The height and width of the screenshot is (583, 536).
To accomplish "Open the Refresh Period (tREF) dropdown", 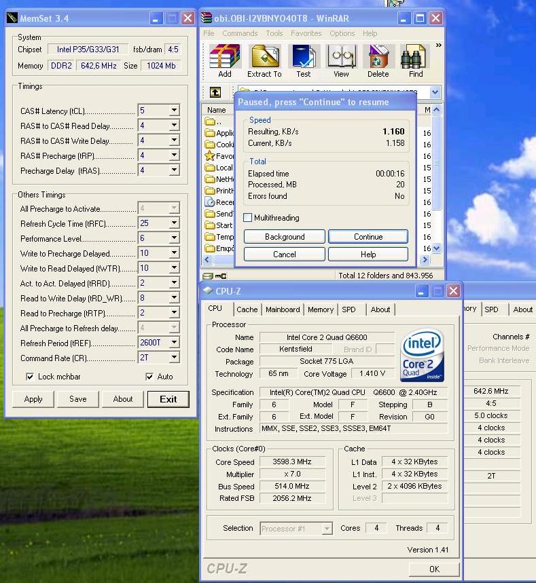I will (x=174, y=342).
